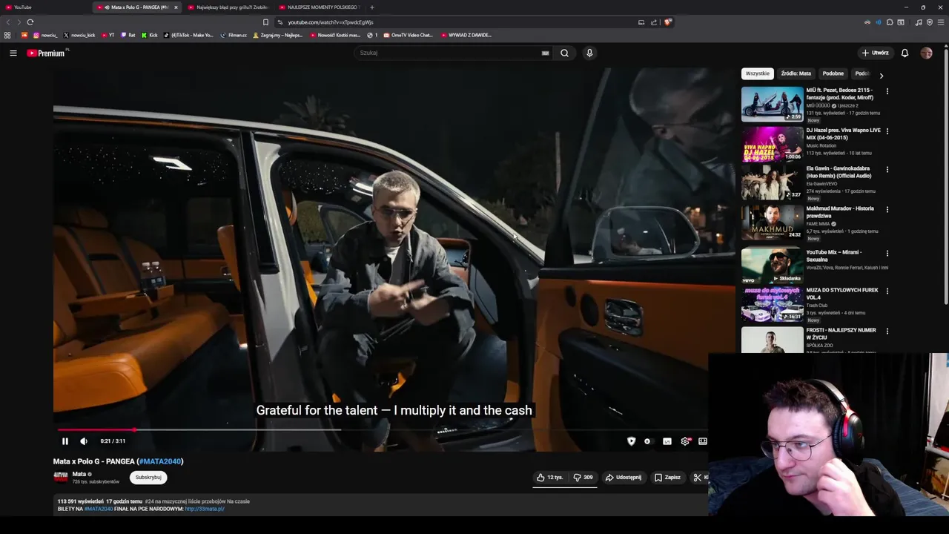Image resolution: width=949 pixels, height=534 pixels.
Task: Toggle subtitles captions button
Action: [x=667, y=441]
